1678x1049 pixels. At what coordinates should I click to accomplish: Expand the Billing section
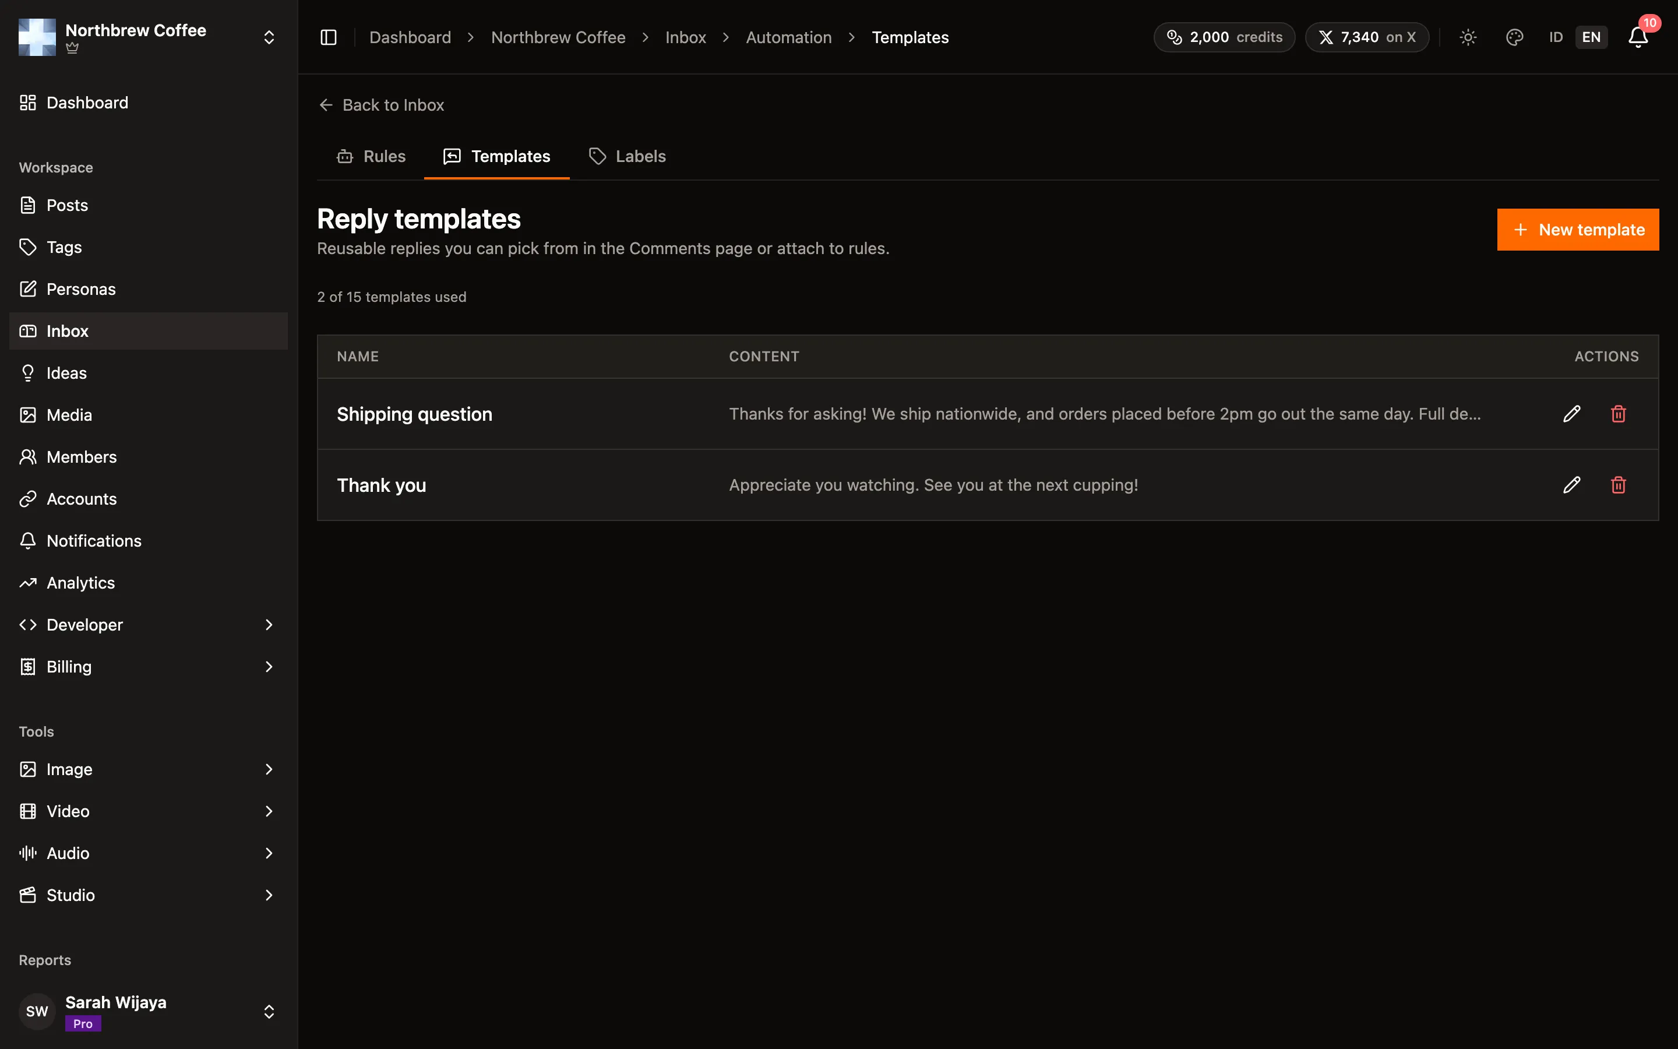(149, 667)
